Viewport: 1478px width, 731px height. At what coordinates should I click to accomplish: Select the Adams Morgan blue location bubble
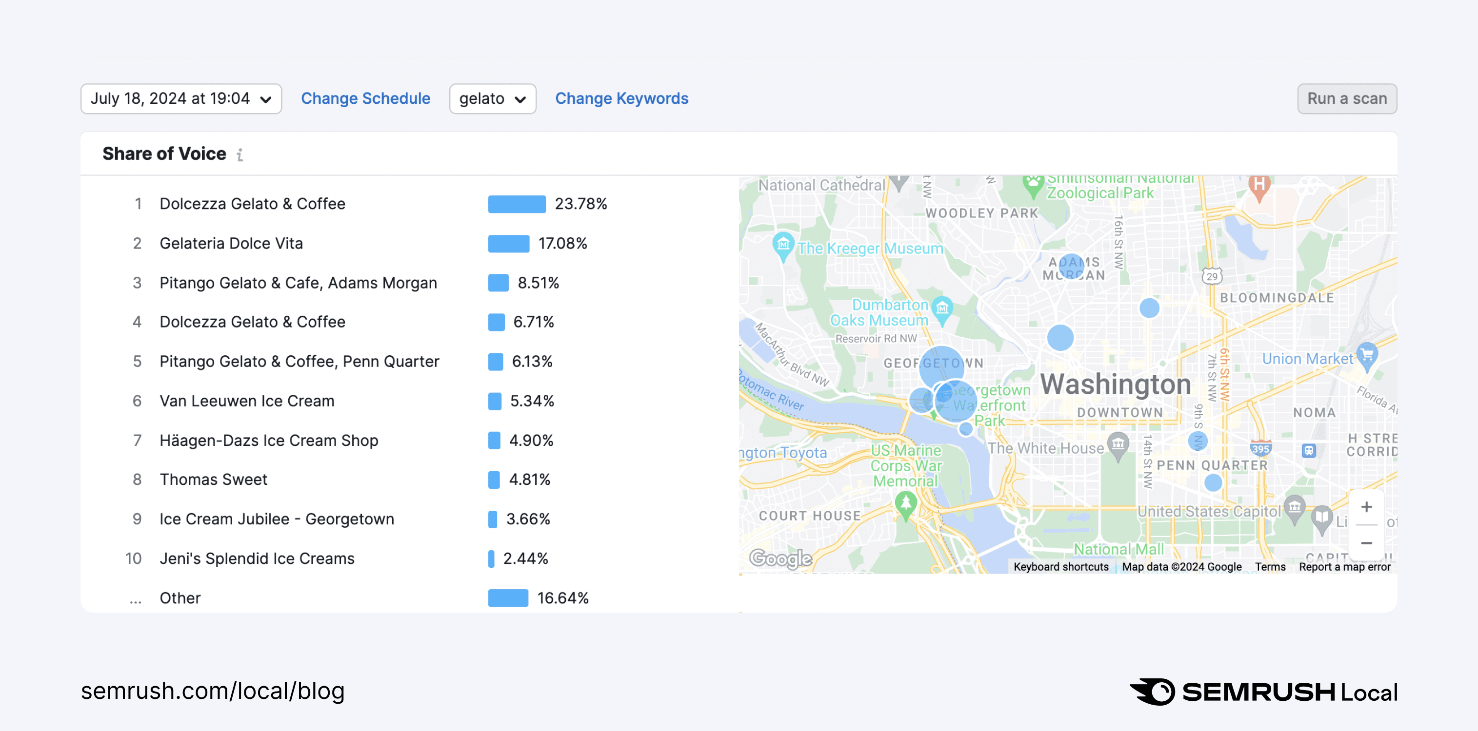[x=1071, y=267]
